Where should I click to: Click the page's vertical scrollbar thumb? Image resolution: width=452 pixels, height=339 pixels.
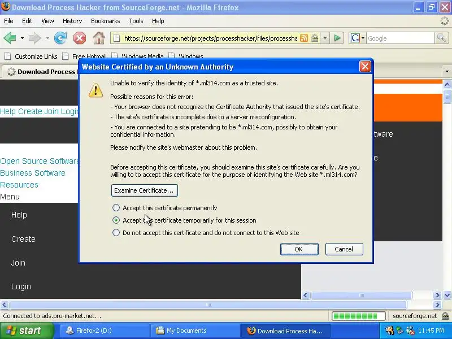click(447, 96)
